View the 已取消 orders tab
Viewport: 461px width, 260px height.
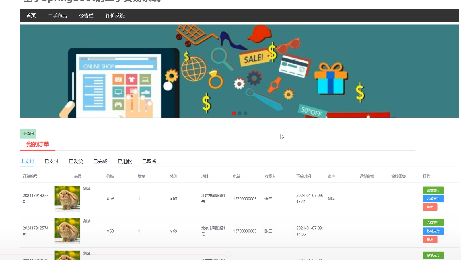(149, 161)
